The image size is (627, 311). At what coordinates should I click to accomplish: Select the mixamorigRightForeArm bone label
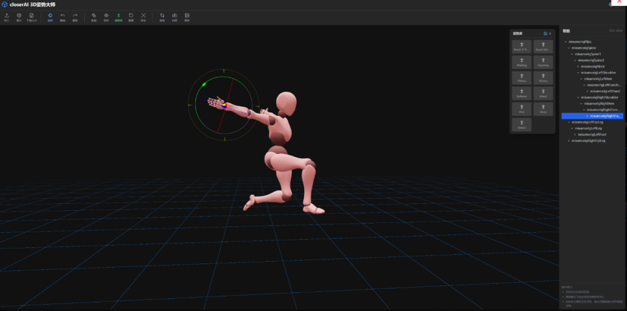(604, 109)
